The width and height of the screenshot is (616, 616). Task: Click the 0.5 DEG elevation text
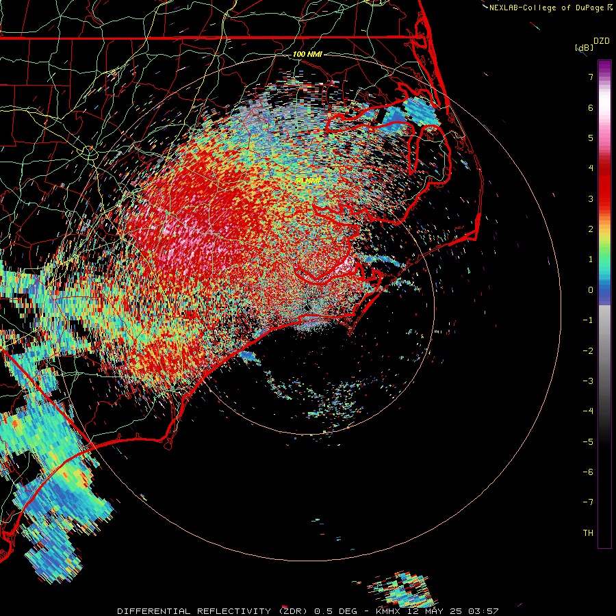tap(336, 611)
